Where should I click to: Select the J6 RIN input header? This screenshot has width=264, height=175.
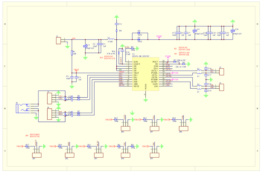(x=49, y=114)
